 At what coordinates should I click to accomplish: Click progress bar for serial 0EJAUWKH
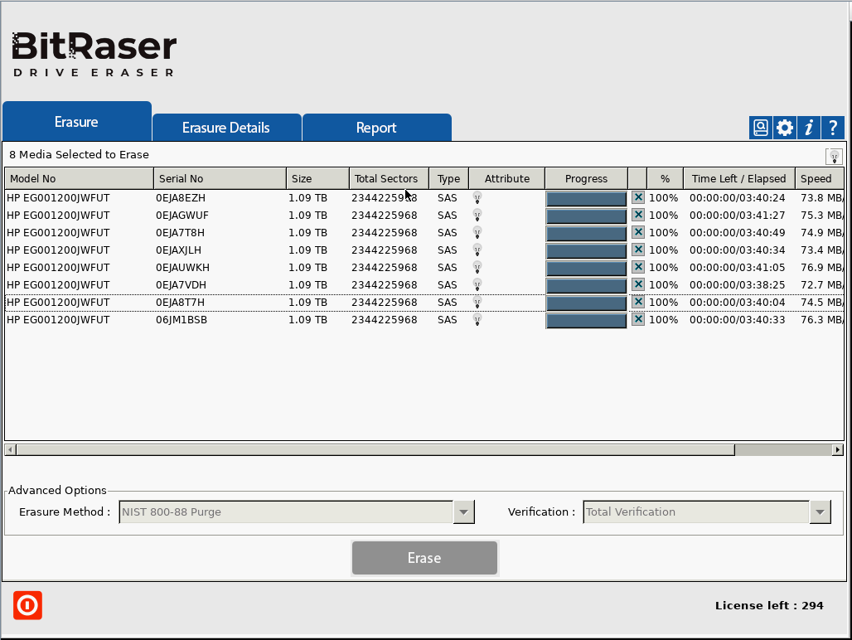(586, 268)
